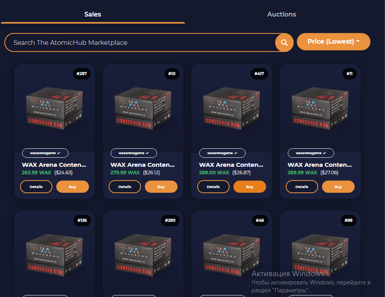Image resolution: width=385 pixels, height=297 pixels.
Task: Click Details on the 279.99 WAX listing
Action: (x=125, y=187)
